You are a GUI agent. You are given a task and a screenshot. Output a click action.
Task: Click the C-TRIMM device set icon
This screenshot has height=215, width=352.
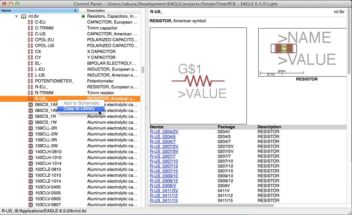pos(30,28)
